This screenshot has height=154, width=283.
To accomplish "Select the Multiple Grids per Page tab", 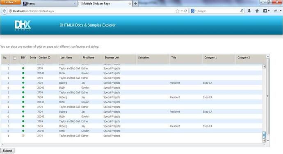I will pos(105,4).
